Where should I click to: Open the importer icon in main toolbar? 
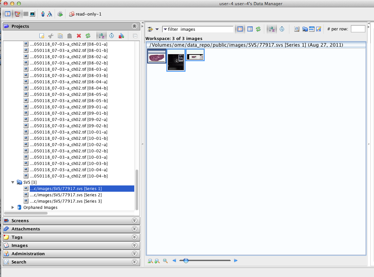pos(60,14)
